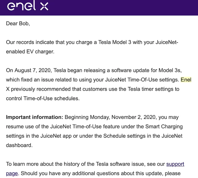
Task: Click the "Smart Charging" text
Action: coord(166,127)
